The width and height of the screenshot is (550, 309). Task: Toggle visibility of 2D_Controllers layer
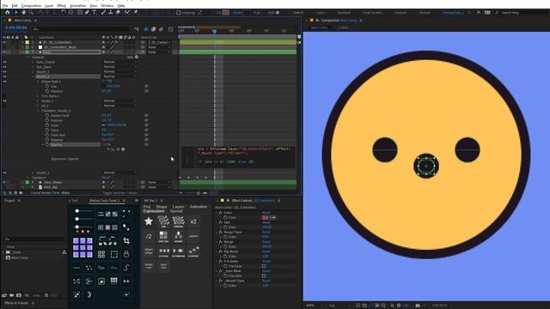tap(4, 42)
